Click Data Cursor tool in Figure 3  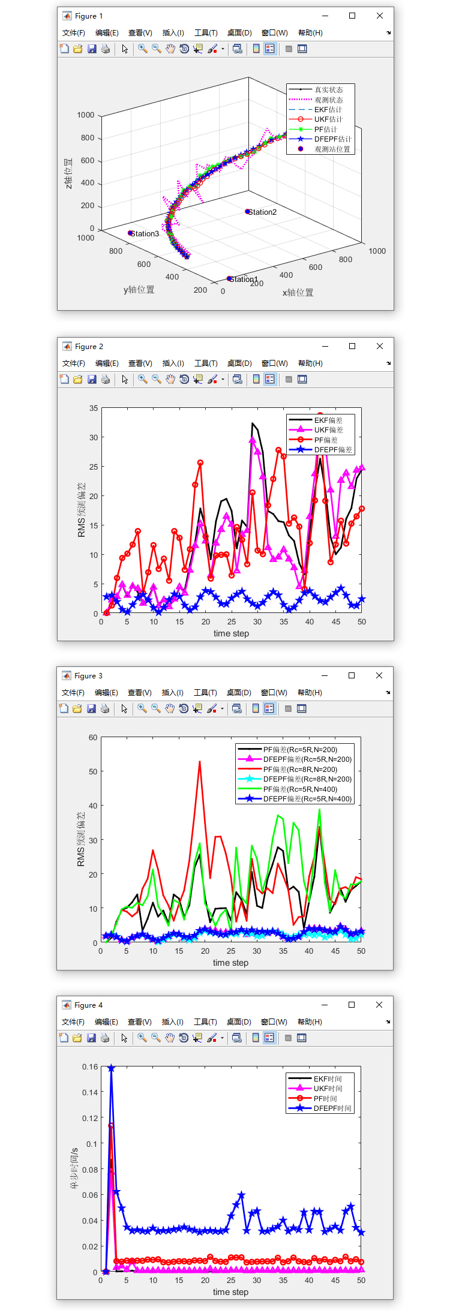(197, 708)
